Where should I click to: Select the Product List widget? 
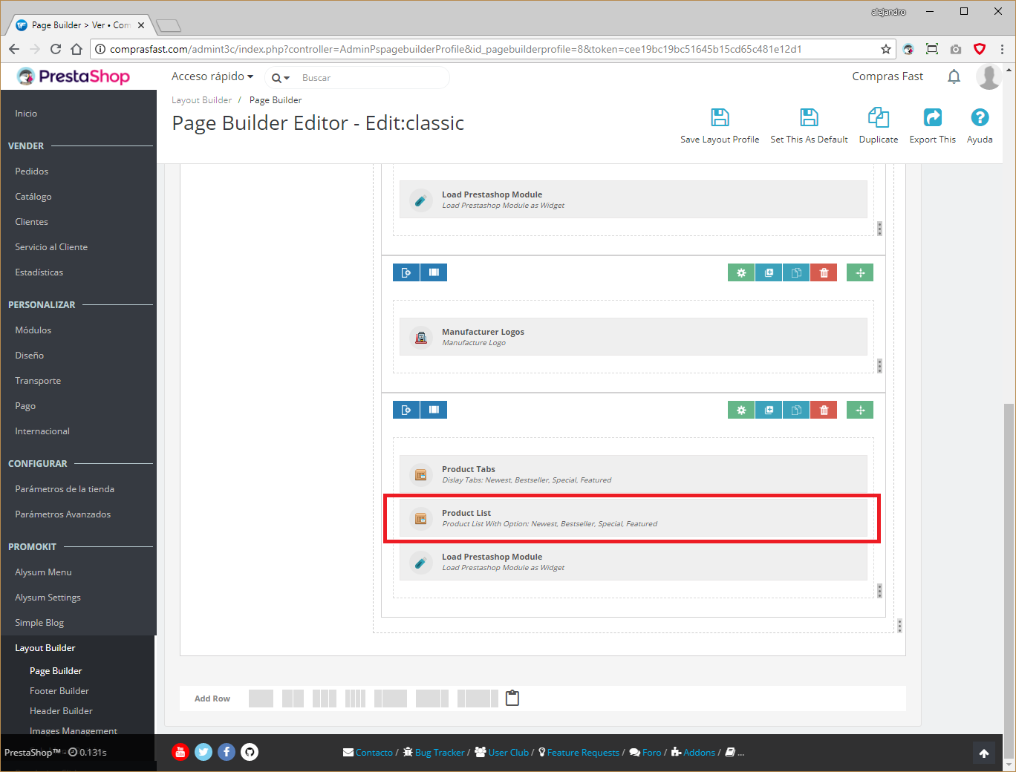(634, 517)
